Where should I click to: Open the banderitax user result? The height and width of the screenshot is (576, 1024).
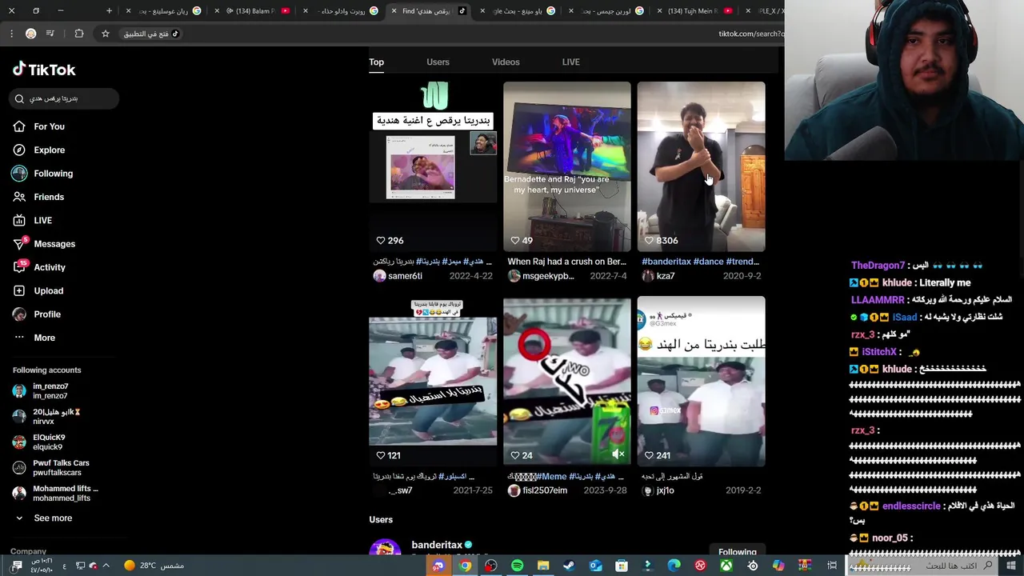pyautogui.click(x=437, y=545)
